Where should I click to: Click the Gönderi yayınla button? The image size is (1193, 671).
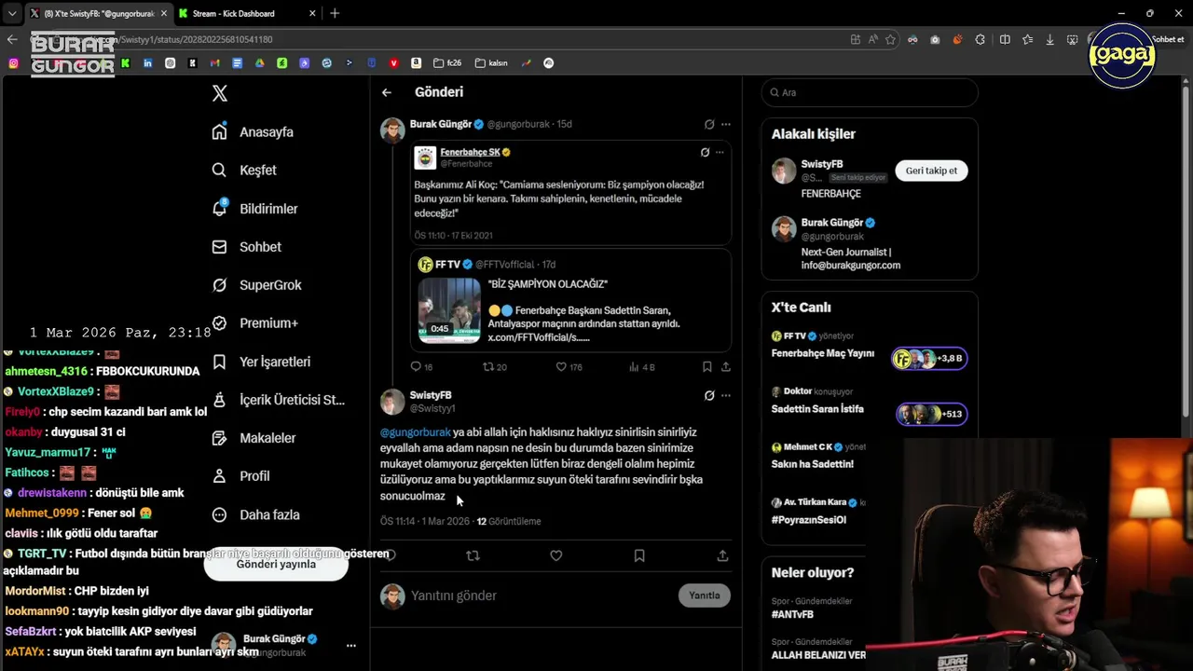(x=276, y=564)
